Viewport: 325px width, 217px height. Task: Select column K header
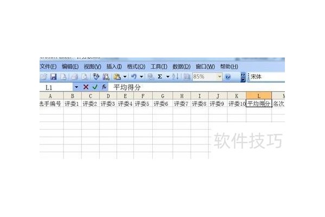[x=237, y=96]
